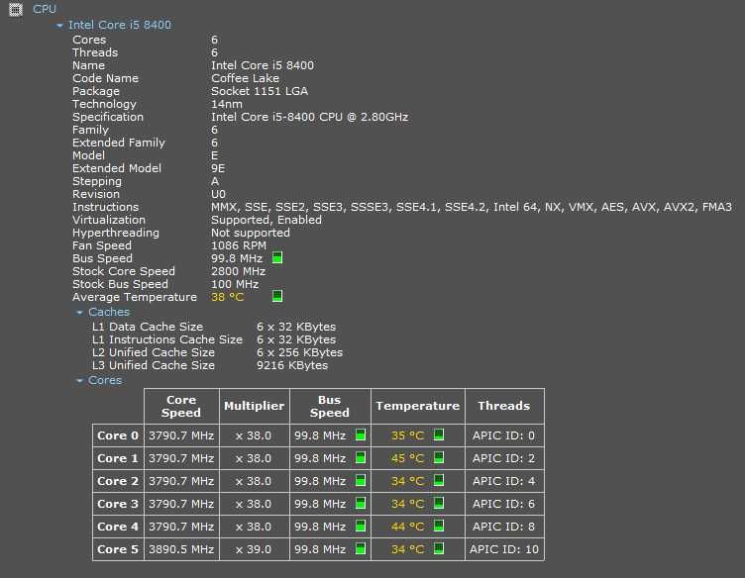Image resolution: width=745 pixels, height=578 pixels.
Task: Click Core 5 bus speed green indicator
Action: click(x=361, y=549)
